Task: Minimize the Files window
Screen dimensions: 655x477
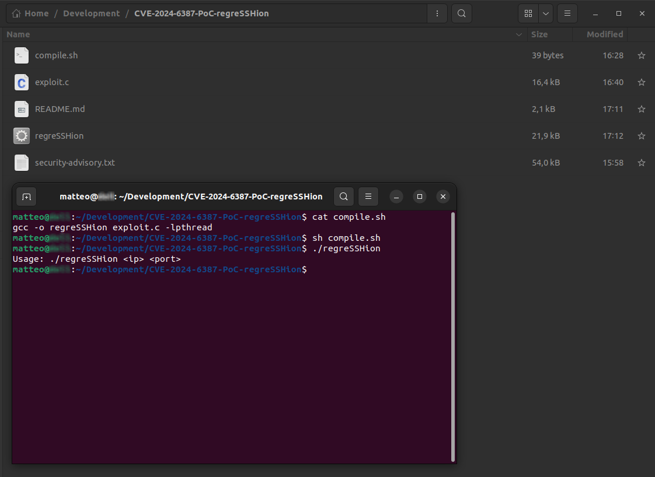Action: [x=595, y=13]
